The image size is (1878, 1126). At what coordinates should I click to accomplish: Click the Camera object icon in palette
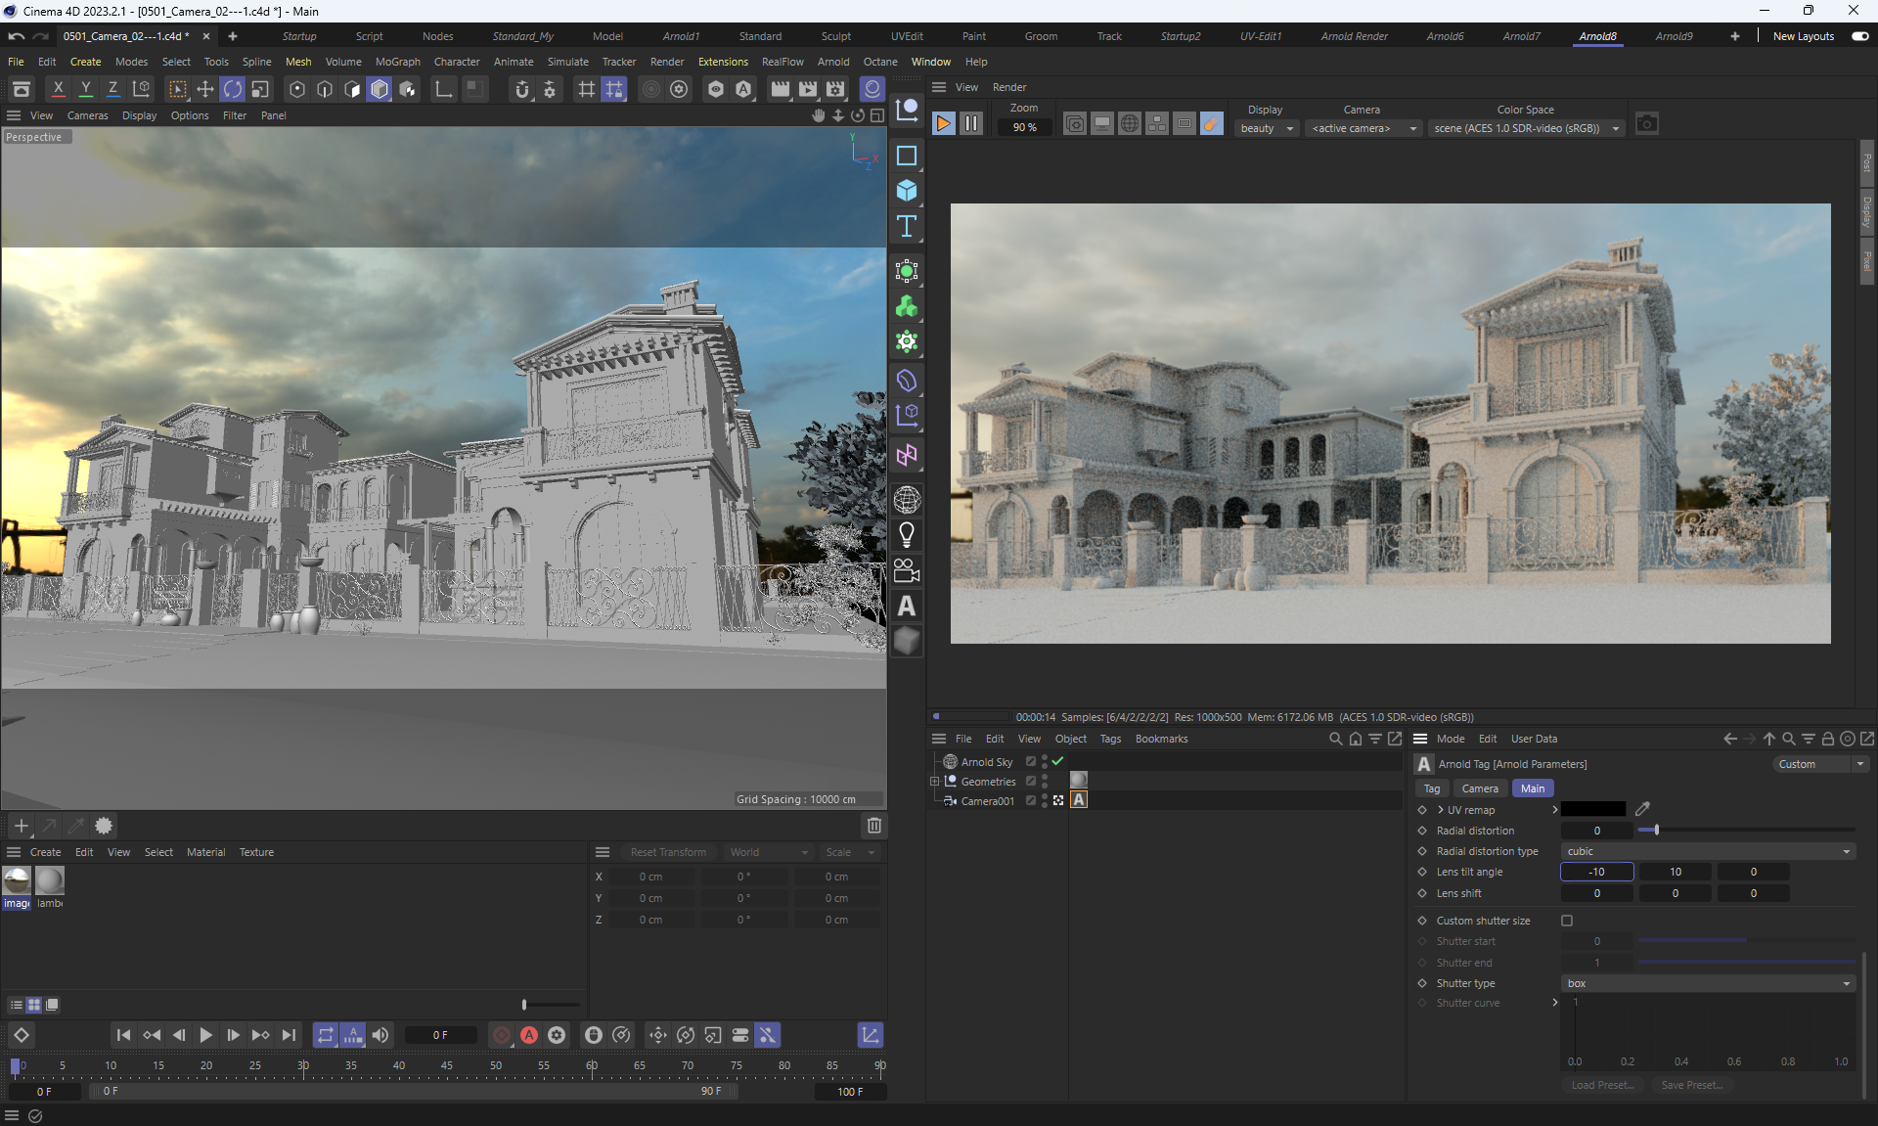[x=907, y=570]
